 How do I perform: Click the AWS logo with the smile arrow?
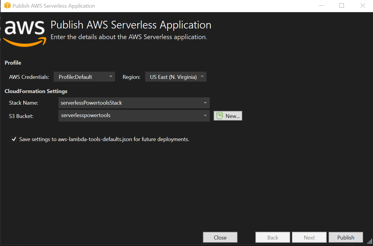(25, 33)
